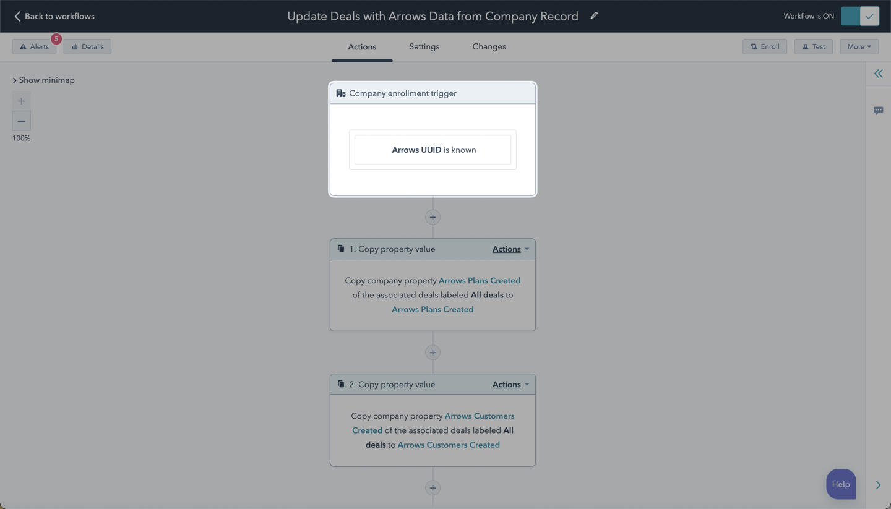Open the comments speech bubble icon
891x509 pixels.
[878, 110]
